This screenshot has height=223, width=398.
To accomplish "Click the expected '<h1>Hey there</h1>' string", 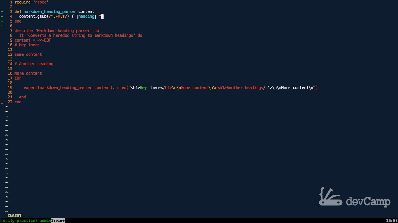I will pos(151,88).
